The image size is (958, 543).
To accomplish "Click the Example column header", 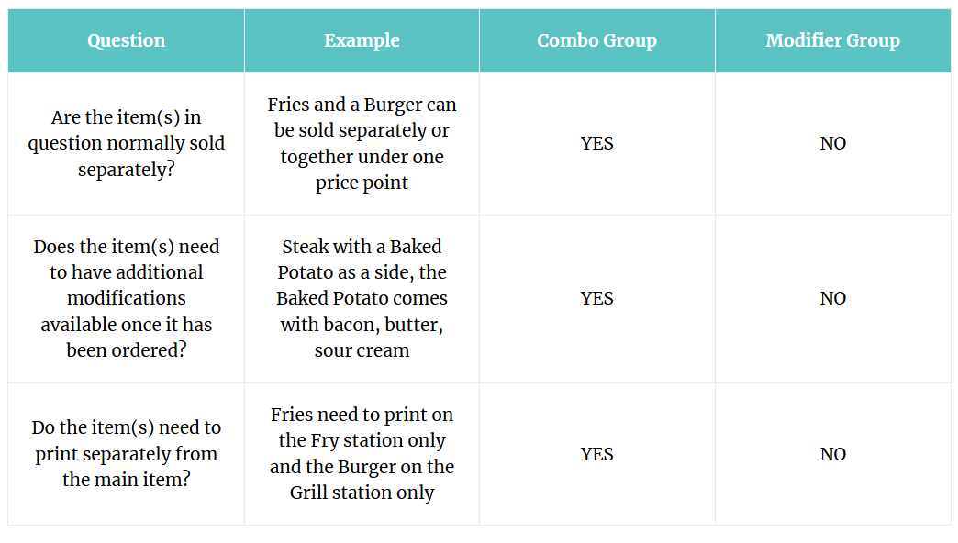I will click(362, 40).
